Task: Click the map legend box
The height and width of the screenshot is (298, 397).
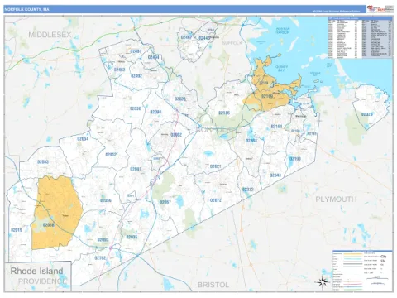Action: [362, 270]
